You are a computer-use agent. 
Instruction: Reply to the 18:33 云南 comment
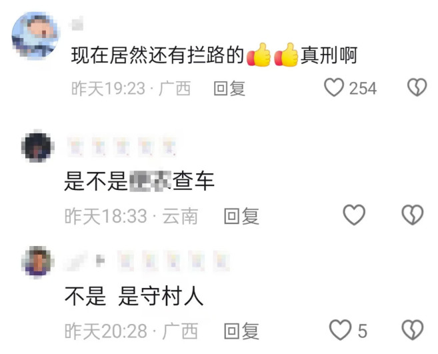coord(241,216)
